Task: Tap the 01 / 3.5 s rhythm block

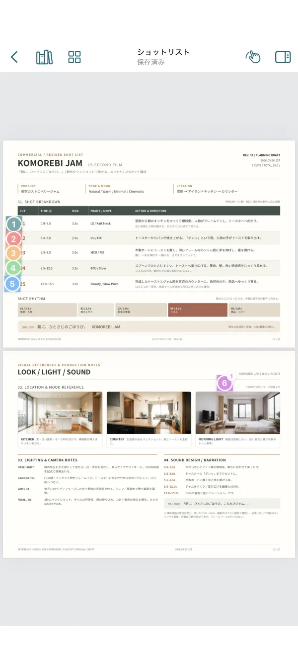Action: (x=47, y=310)
